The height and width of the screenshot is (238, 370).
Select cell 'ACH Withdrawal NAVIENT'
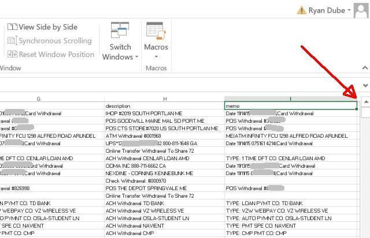coord(164,226)
